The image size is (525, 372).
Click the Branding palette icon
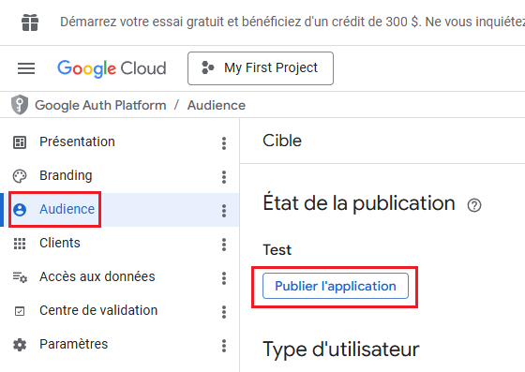[20, 176]
